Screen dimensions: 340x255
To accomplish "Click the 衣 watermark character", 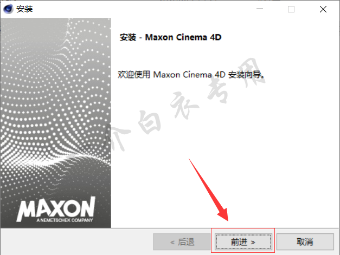I will click(x=184, y=105).
